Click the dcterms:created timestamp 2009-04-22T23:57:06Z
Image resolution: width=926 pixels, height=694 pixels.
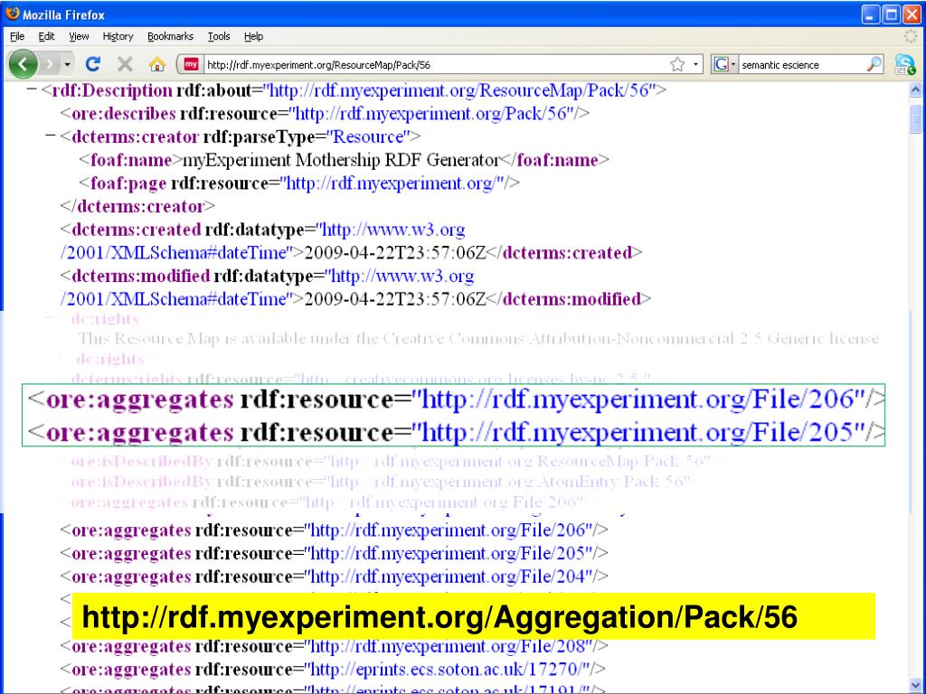pos(394,253)
